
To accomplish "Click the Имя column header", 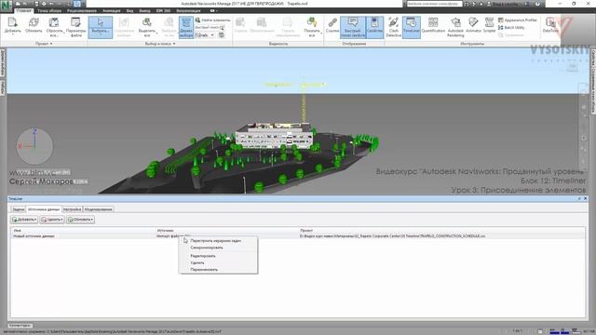I will (83, 230).
